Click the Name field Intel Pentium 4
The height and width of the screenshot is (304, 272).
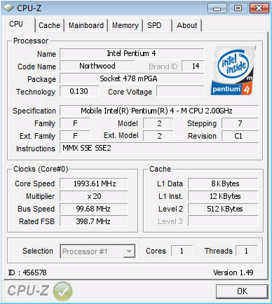click(132, 53)
